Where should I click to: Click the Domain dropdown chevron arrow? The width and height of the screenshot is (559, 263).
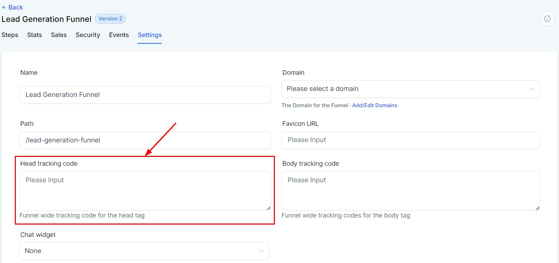click(x=532, y=89)
